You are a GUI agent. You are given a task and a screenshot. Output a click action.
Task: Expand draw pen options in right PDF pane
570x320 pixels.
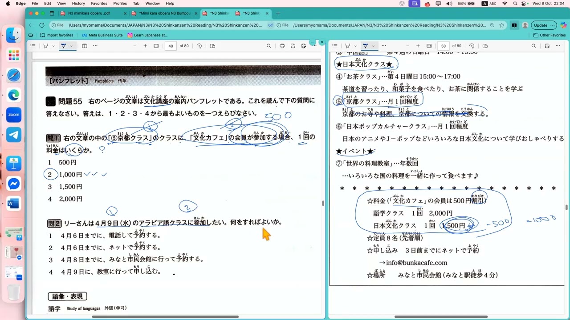pyautogui.click(x=373, y=46)
